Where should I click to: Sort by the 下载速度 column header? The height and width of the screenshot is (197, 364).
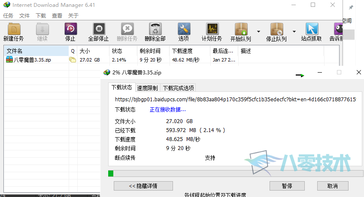(190, 51)
